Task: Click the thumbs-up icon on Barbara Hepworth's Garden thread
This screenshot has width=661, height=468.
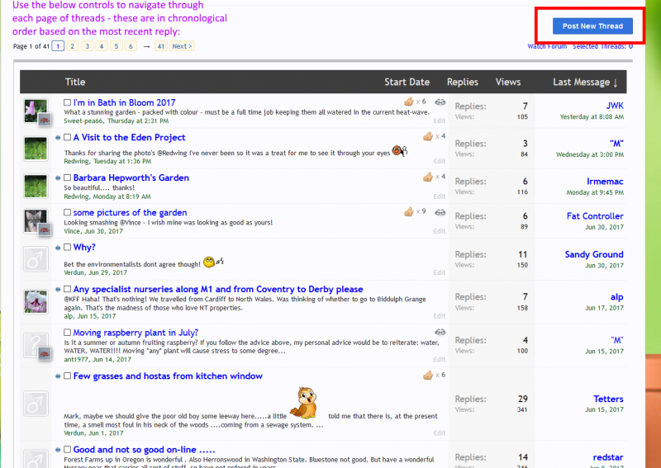Action: (427, 176)
